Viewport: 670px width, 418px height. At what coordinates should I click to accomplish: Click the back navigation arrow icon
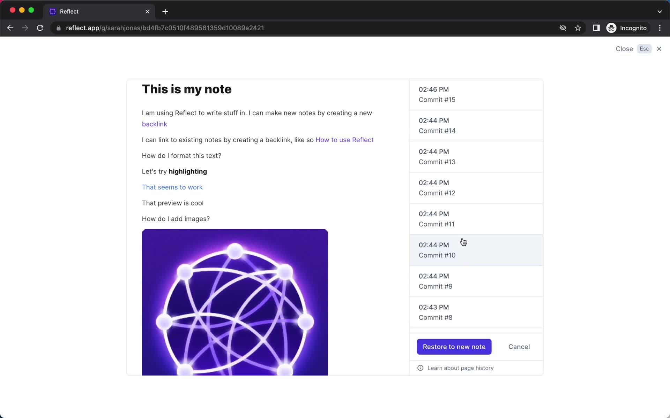[10, 28]
